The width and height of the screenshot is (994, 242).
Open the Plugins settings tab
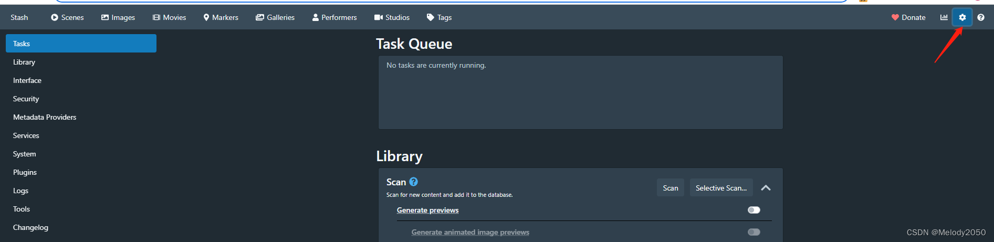tap(81, 172)
